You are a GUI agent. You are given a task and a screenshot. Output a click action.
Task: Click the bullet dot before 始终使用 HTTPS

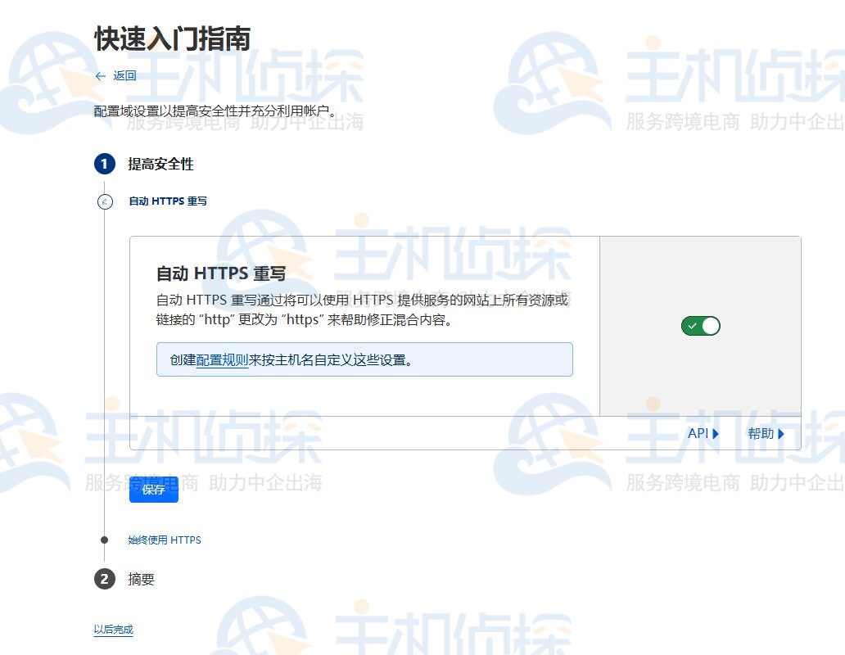click(x=104, y=540)
